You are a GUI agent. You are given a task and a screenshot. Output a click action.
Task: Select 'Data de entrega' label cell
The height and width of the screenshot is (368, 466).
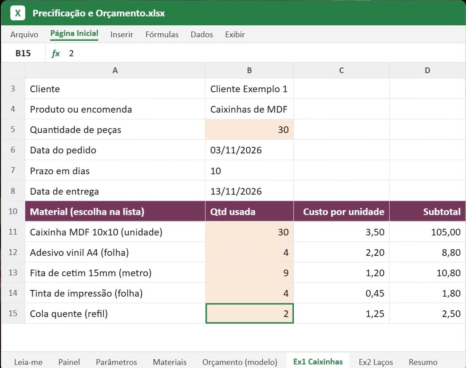coord(115,191)
